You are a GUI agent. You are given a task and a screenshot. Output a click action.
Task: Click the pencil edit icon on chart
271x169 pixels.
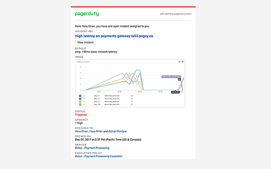179,62
